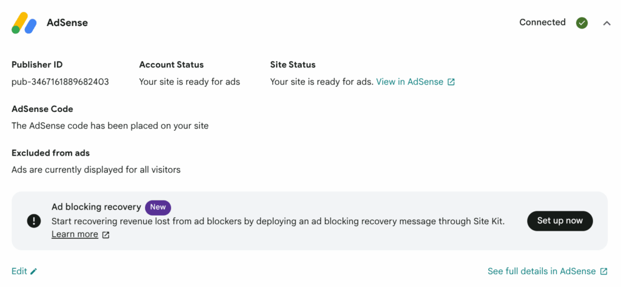Screen dimensions: 621x287
Task: Click external-link icon next to Learn more
Action: (106, 235)
